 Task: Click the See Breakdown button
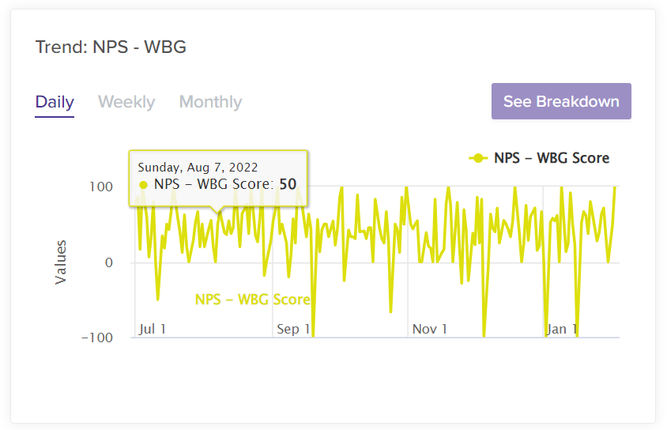(561, 101)
